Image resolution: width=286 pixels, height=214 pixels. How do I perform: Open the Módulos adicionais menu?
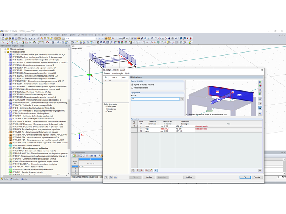pos(85,35)
